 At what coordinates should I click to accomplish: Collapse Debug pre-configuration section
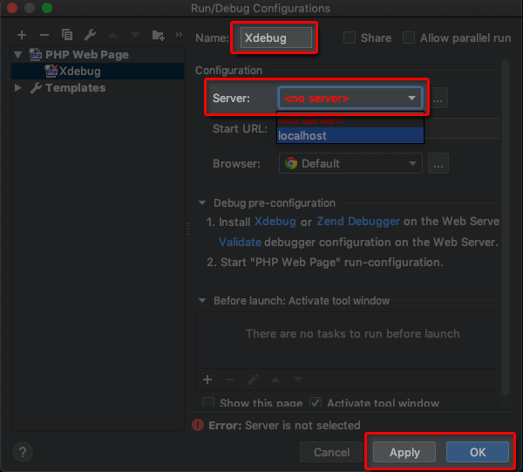coord(202,203)
